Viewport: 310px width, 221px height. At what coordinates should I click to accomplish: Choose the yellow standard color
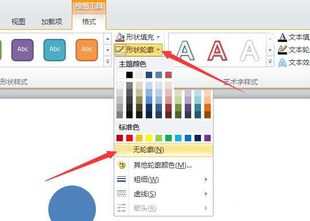[149, 138]
